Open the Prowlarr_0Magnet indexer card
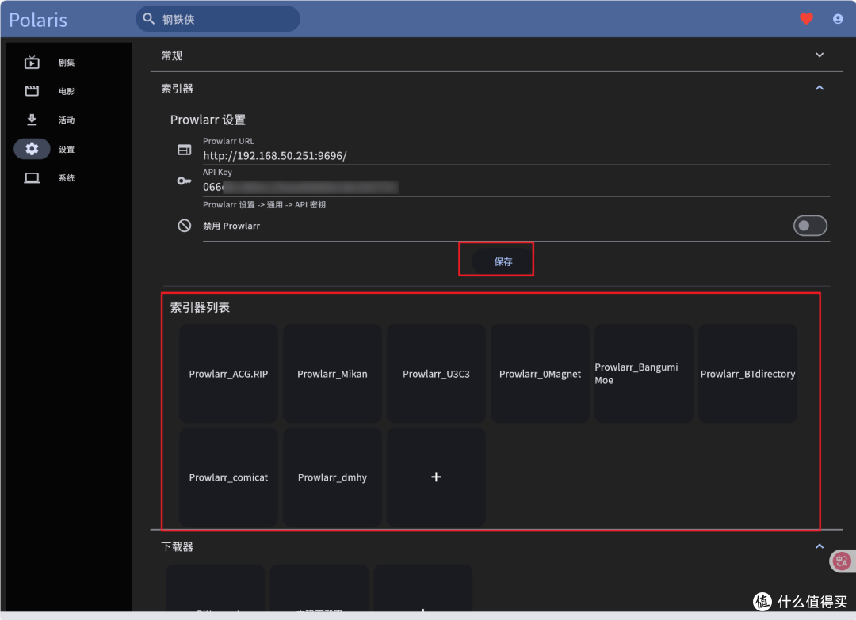Image resolution: width=856 pixels, height=620 pixels. 540,374
